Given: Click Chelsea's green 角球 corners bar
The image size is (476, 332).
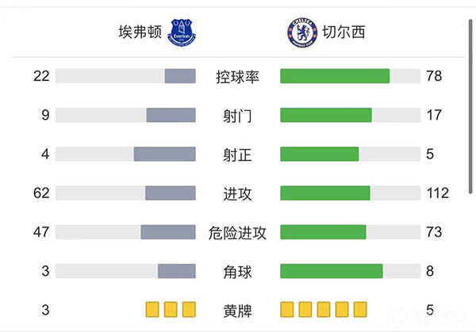Looking at the screenshot, I should (x=332, y=271).
